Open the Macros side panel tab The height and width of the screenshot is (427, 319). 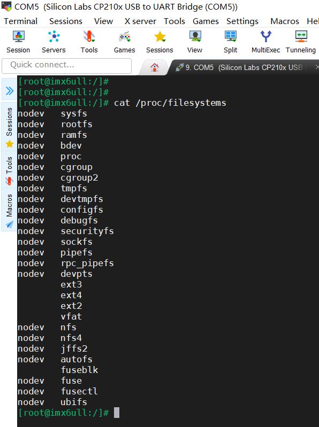(9, 210)
